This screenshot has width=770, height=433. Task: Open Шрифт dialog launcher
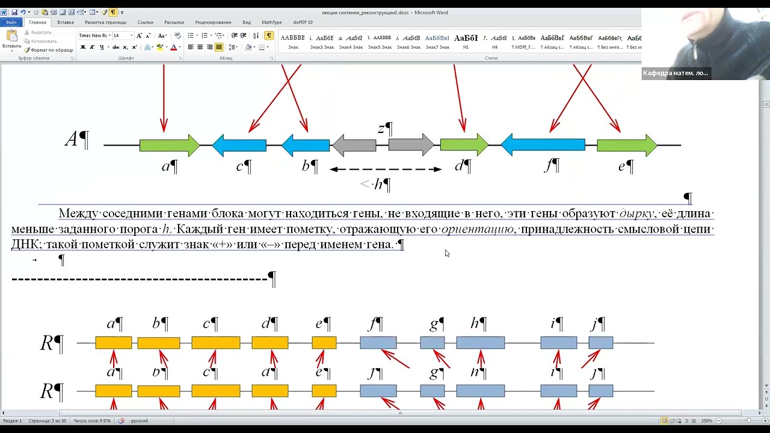180,58
